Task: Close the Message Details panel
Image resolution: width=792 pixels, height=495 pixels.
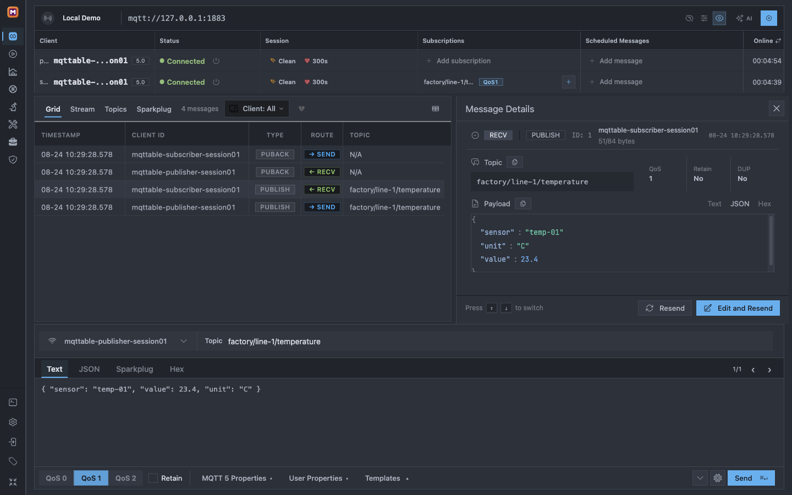Action: pos(777,108)
